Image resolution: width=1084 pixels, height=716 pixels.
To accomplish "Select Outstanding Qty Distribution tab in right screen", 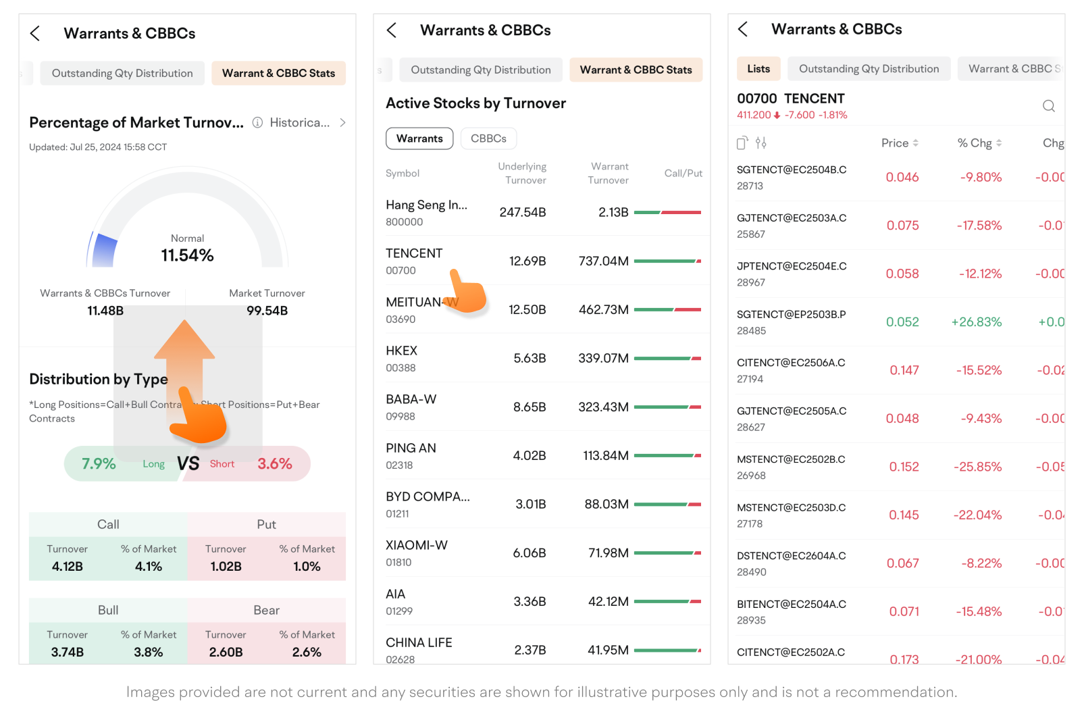I will (869, 69).
